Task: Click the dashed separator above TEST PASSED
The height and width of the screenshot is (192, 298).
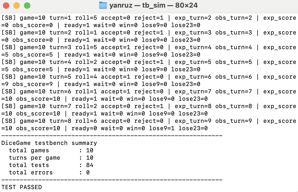Action: [x=112, y=180]
